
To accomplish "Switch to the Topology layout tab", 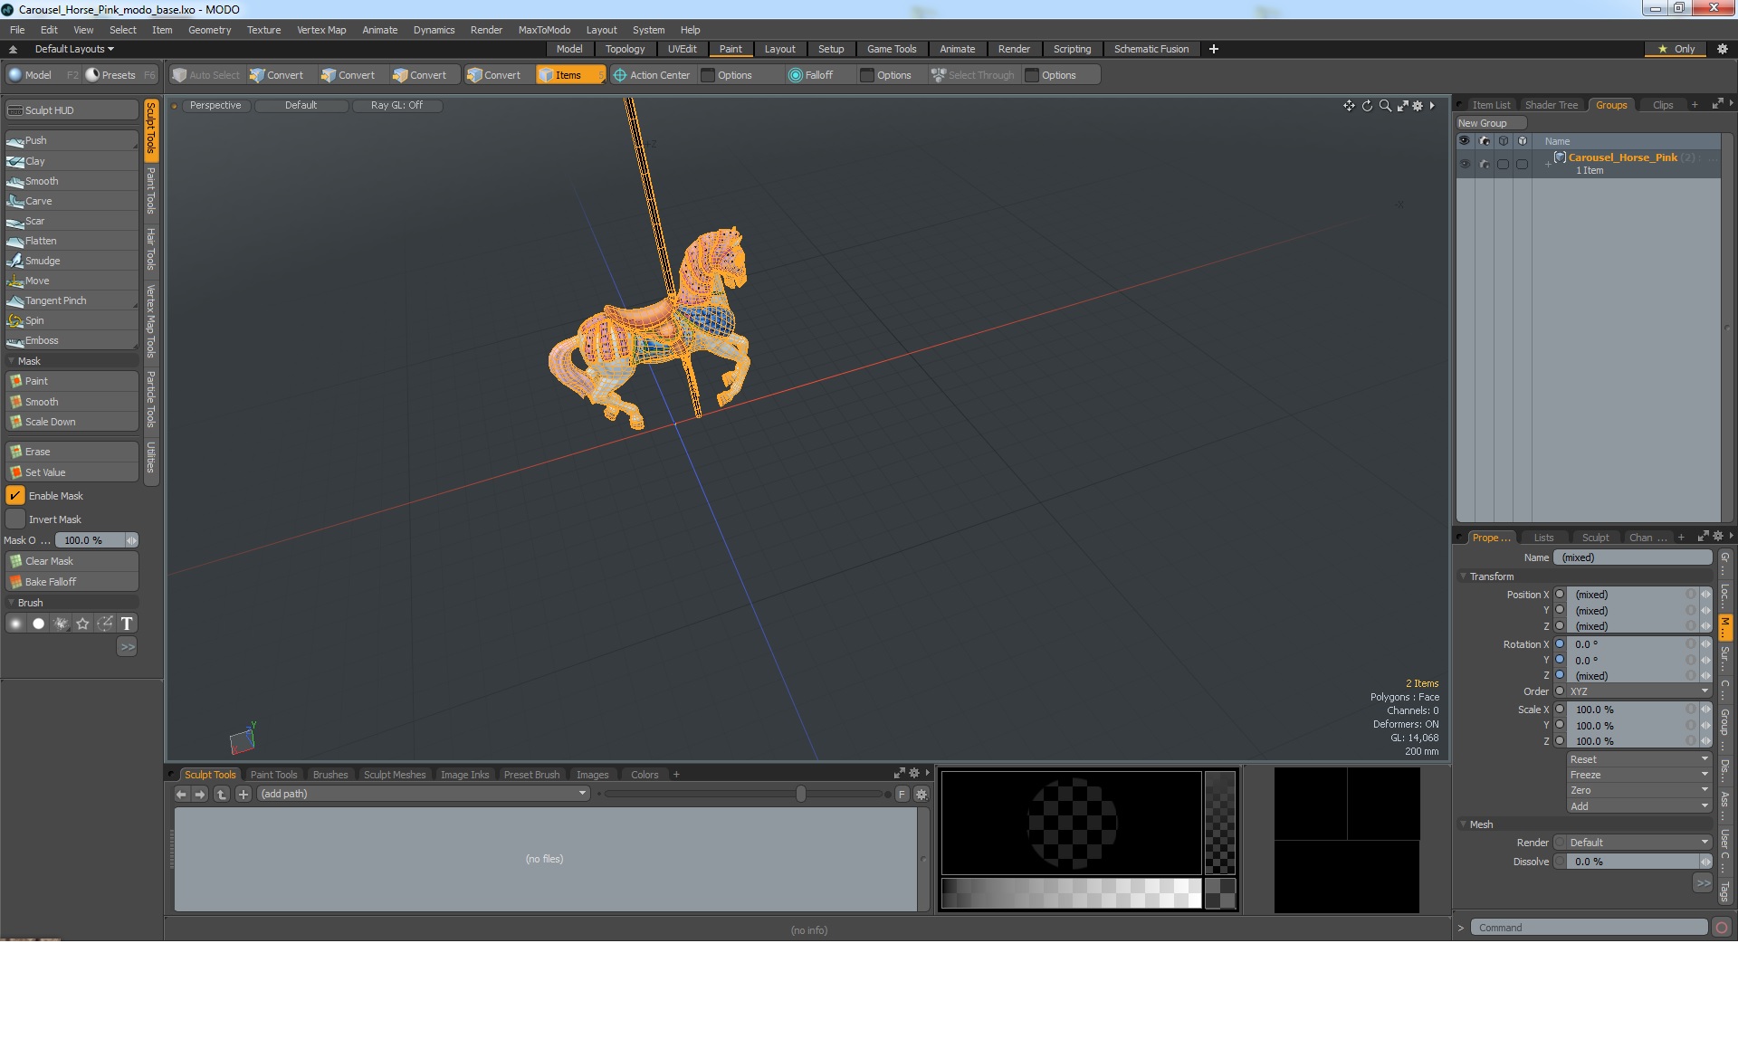I will point(625,49).
